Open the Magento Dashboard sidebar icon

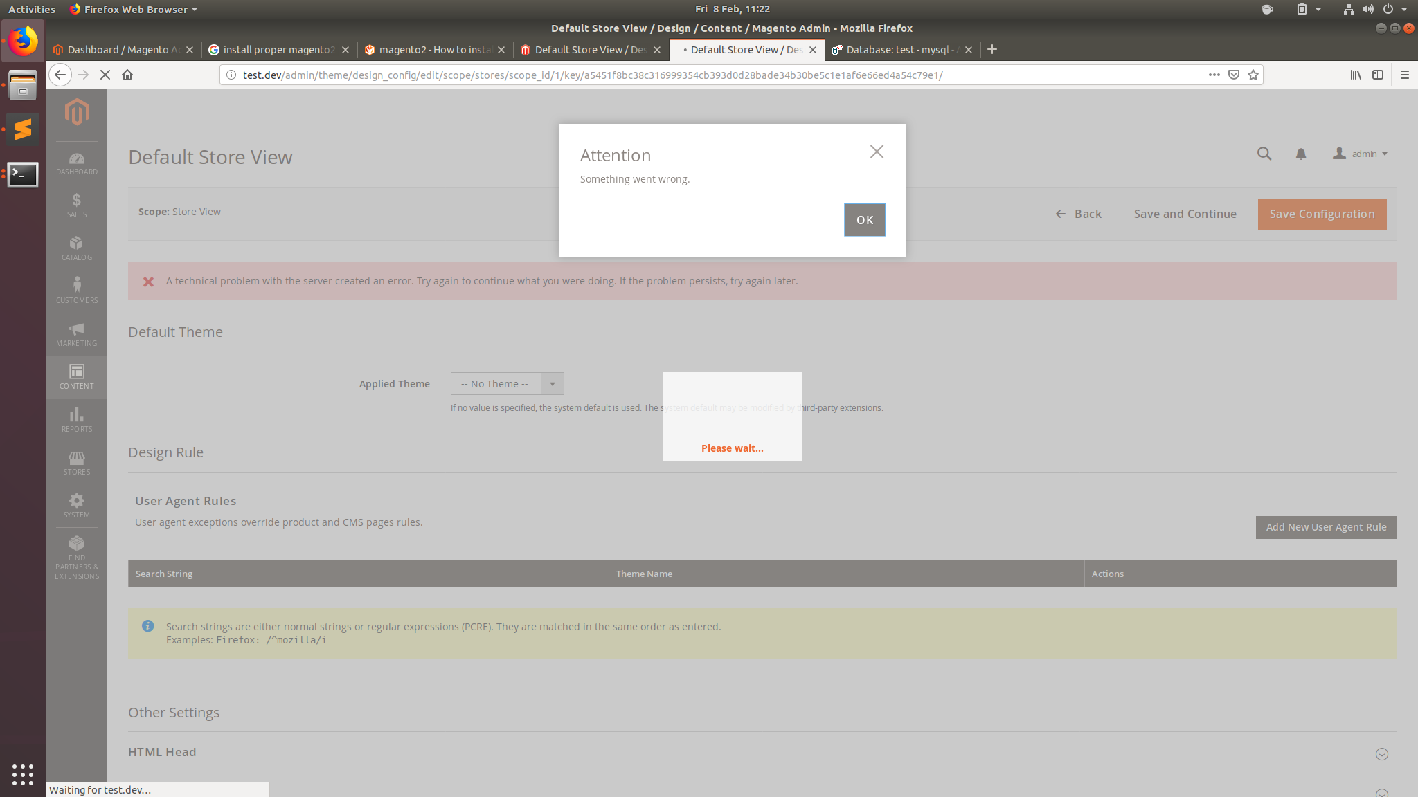pos(76,161)
